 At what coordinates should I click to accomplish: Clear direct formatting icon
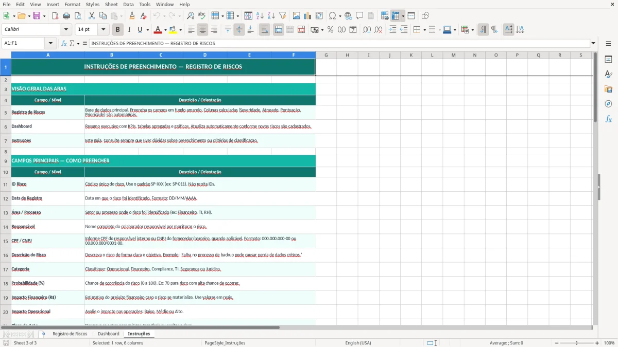coord(143,16)
